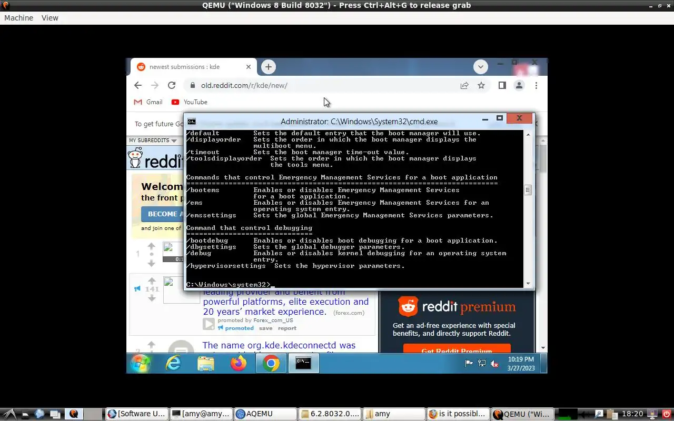
Task: Open the forex.com promoted post title
Action: coord(285,302)
